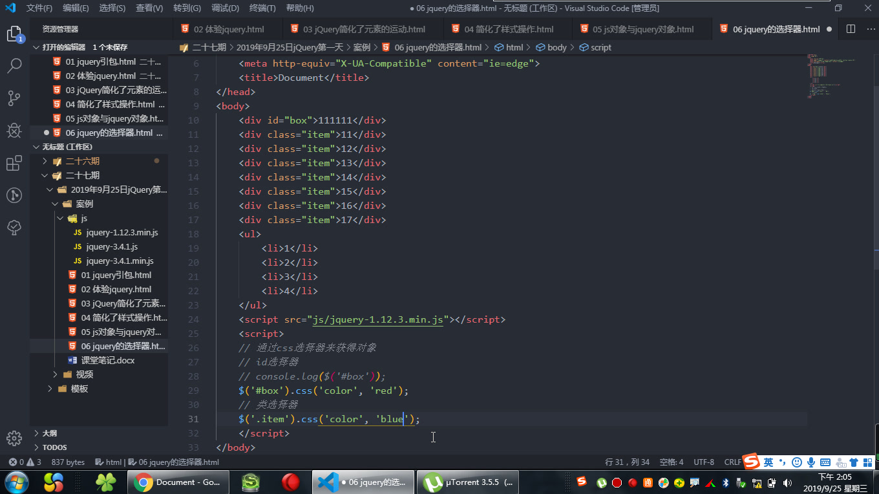The image size is (879, 494).
Task: Open the green clover app in the taskbar
Action: point(105,482)
